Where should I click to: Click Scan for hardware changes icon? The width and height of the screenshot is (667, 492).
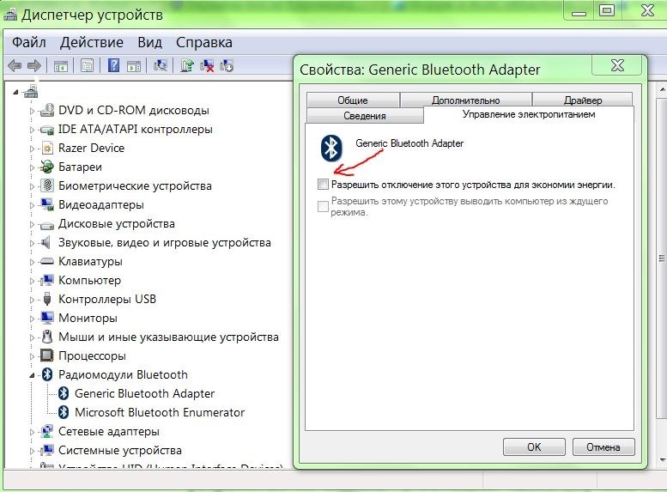click(x=160, y=65)
